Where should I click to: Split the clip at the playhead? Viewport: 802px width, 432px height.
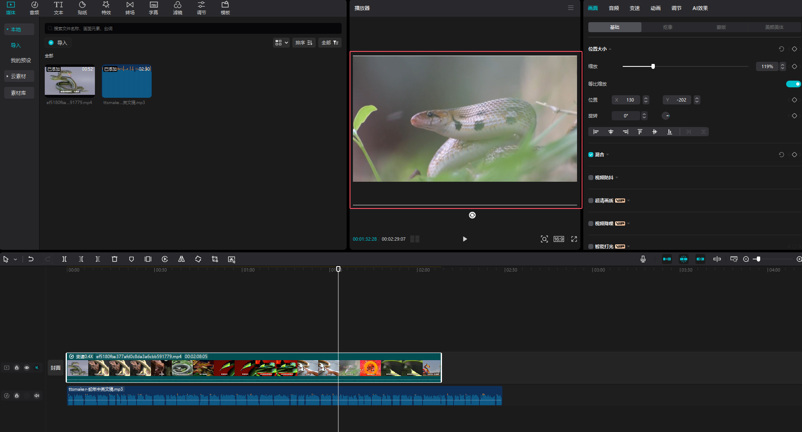[64, 259]
